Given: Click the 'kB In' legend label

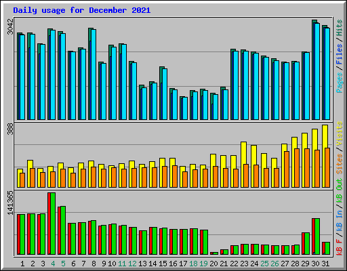Looking at the screenshot, I should (x=340, y=220).
